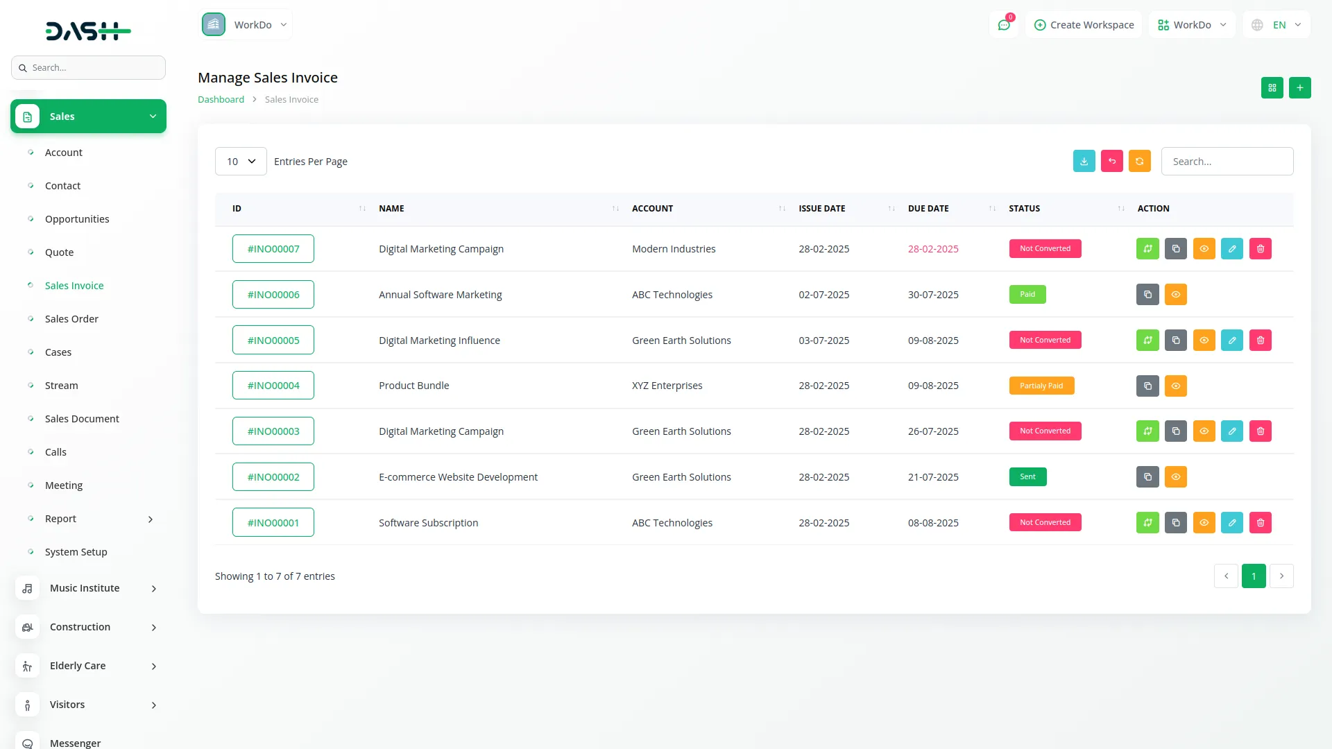Click the pink reset icon beside the export button
Viewport: 1332px width, 749px height.
1111,161
